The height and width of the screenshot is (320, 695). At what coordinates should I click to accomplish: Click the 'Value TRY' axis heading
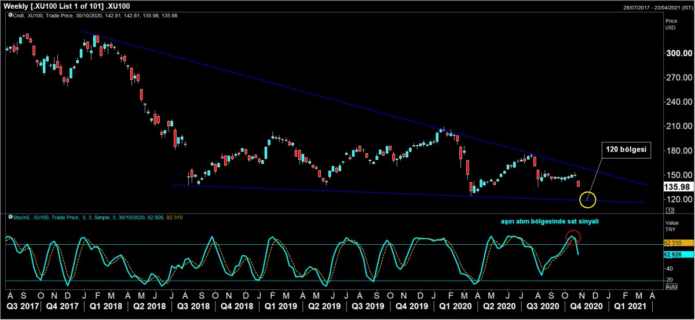pyautogui.click(x=671, y=226)
